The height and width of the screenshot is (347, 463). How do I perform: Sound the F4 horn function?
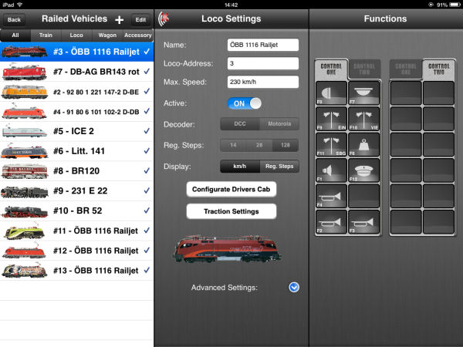tap(331, 196)
